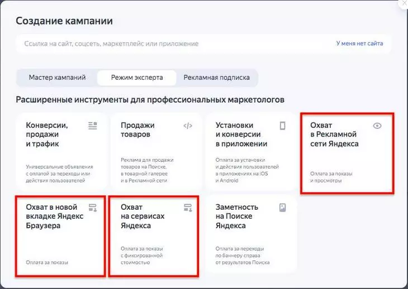The height and width of the screenshot is (289, 408).
Task: Open the Рекламная подписка tab
Action: (x=216, y=78)
